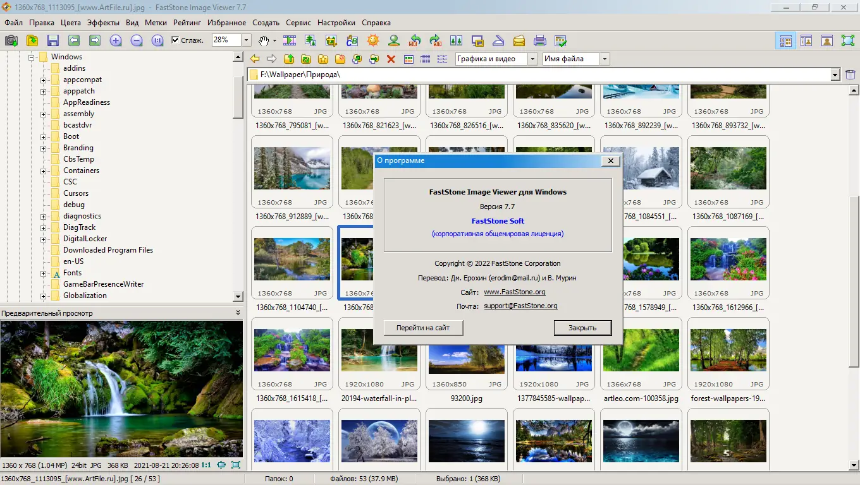Open the Эффекты menu
This screenshot has width=860, height=485.
(103, 23)
